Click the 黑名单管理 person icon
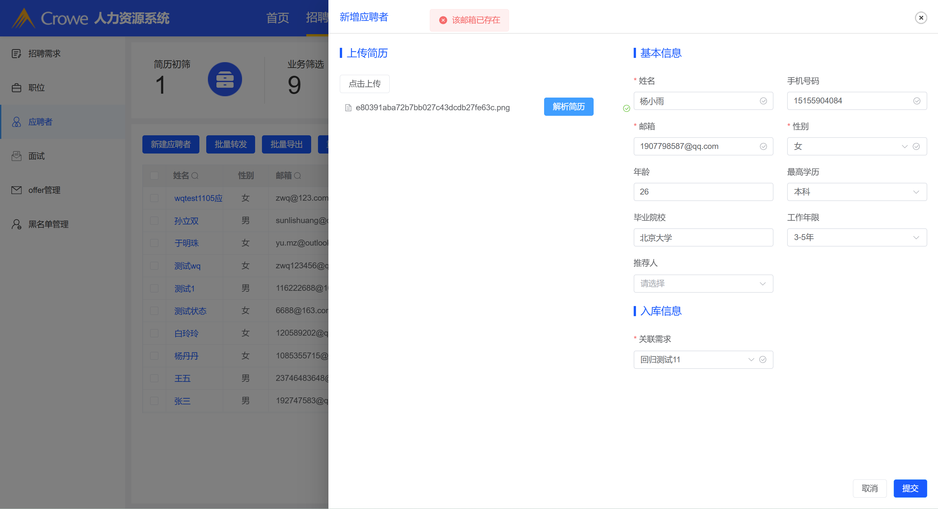Screen dimensions: 938x509 [16, 224]
